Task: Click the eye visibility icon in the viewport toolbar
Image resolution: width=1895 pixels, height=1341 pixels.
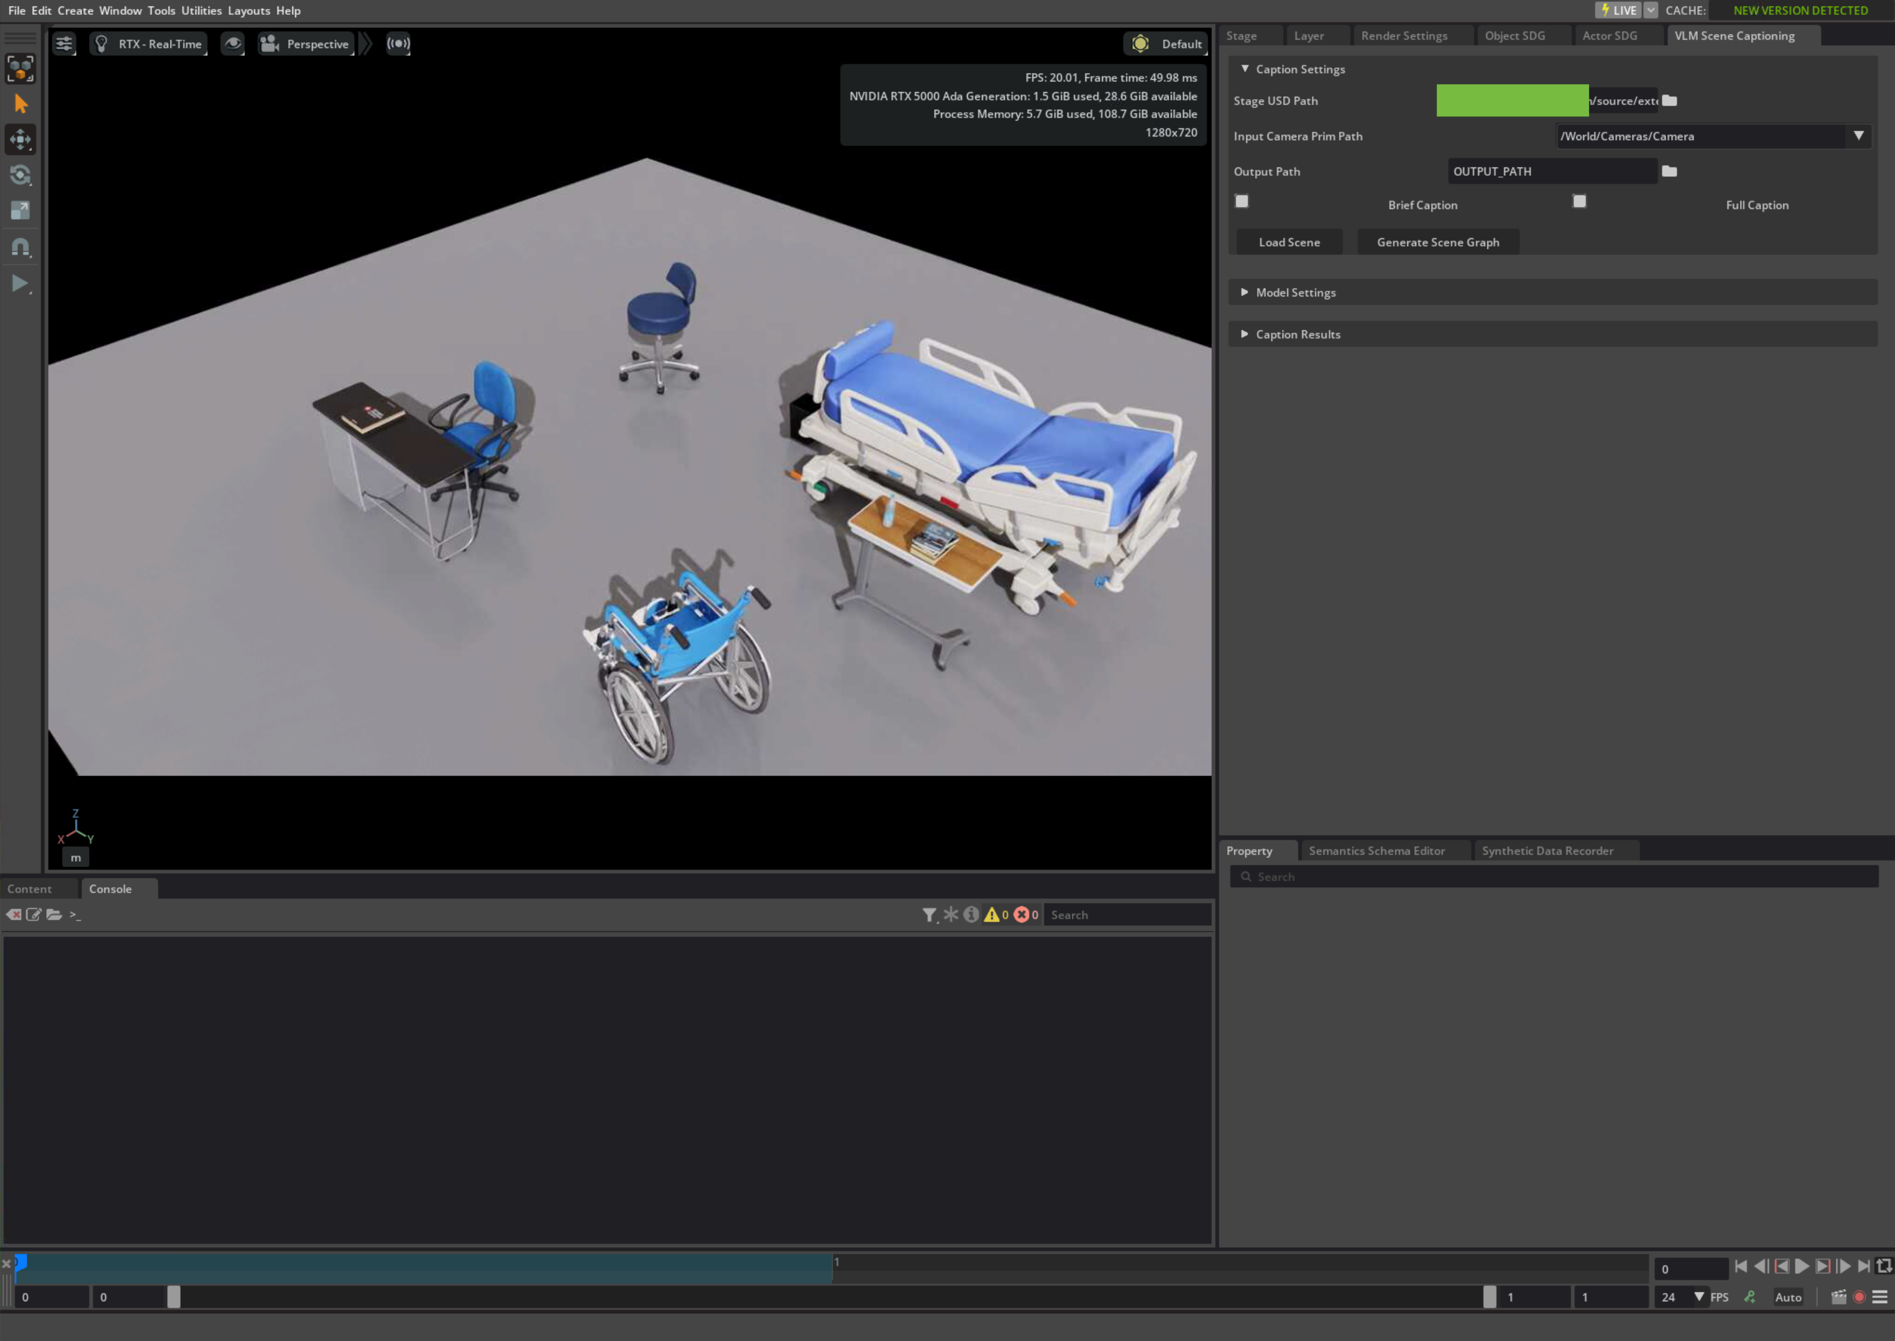Action: (233, 44)
